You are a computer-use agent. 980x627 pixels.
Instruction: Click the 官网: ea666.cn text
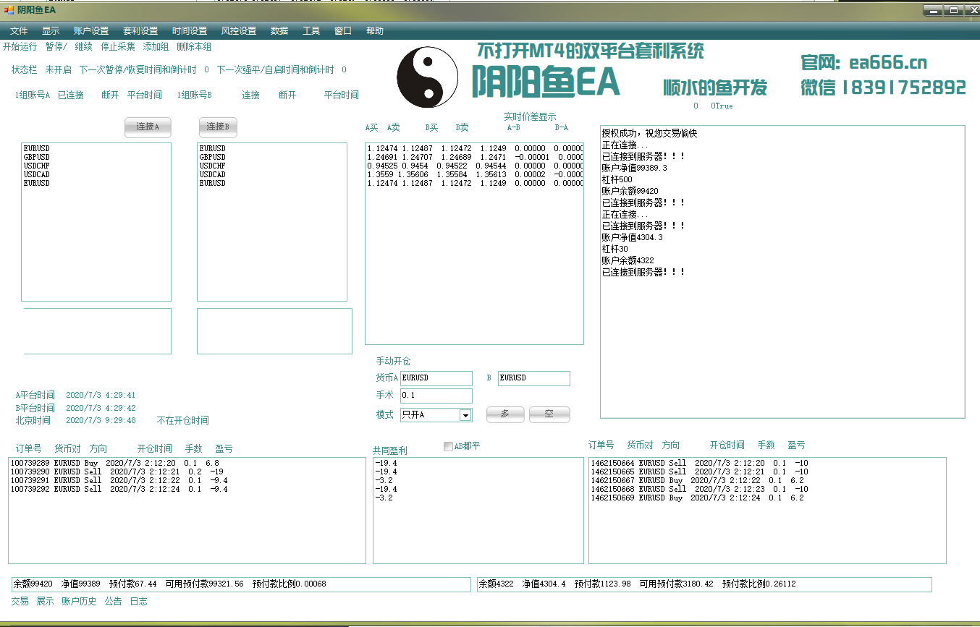(863, 62)
